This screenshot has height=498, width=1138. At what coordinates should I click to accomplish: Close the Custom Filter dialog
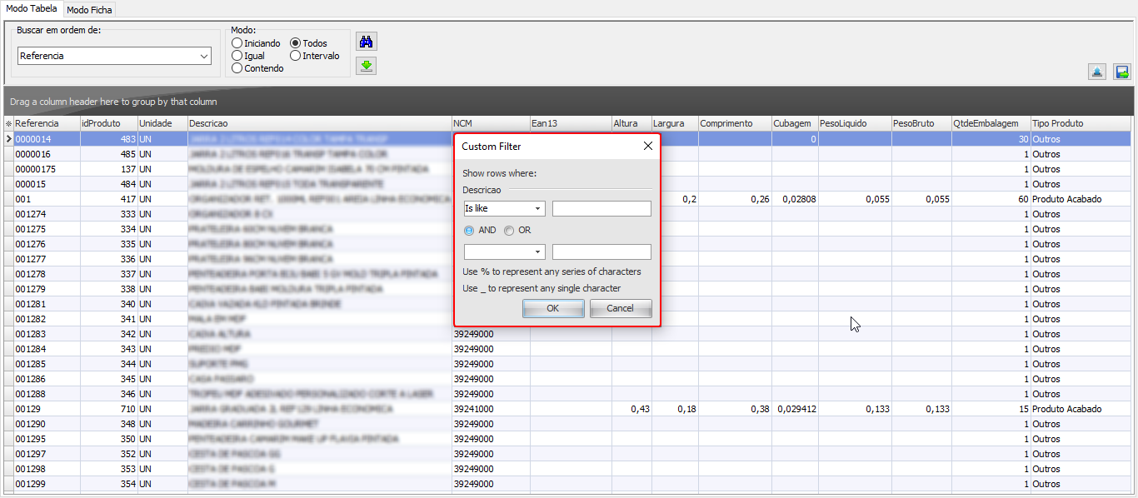click(x=648, y=147)
